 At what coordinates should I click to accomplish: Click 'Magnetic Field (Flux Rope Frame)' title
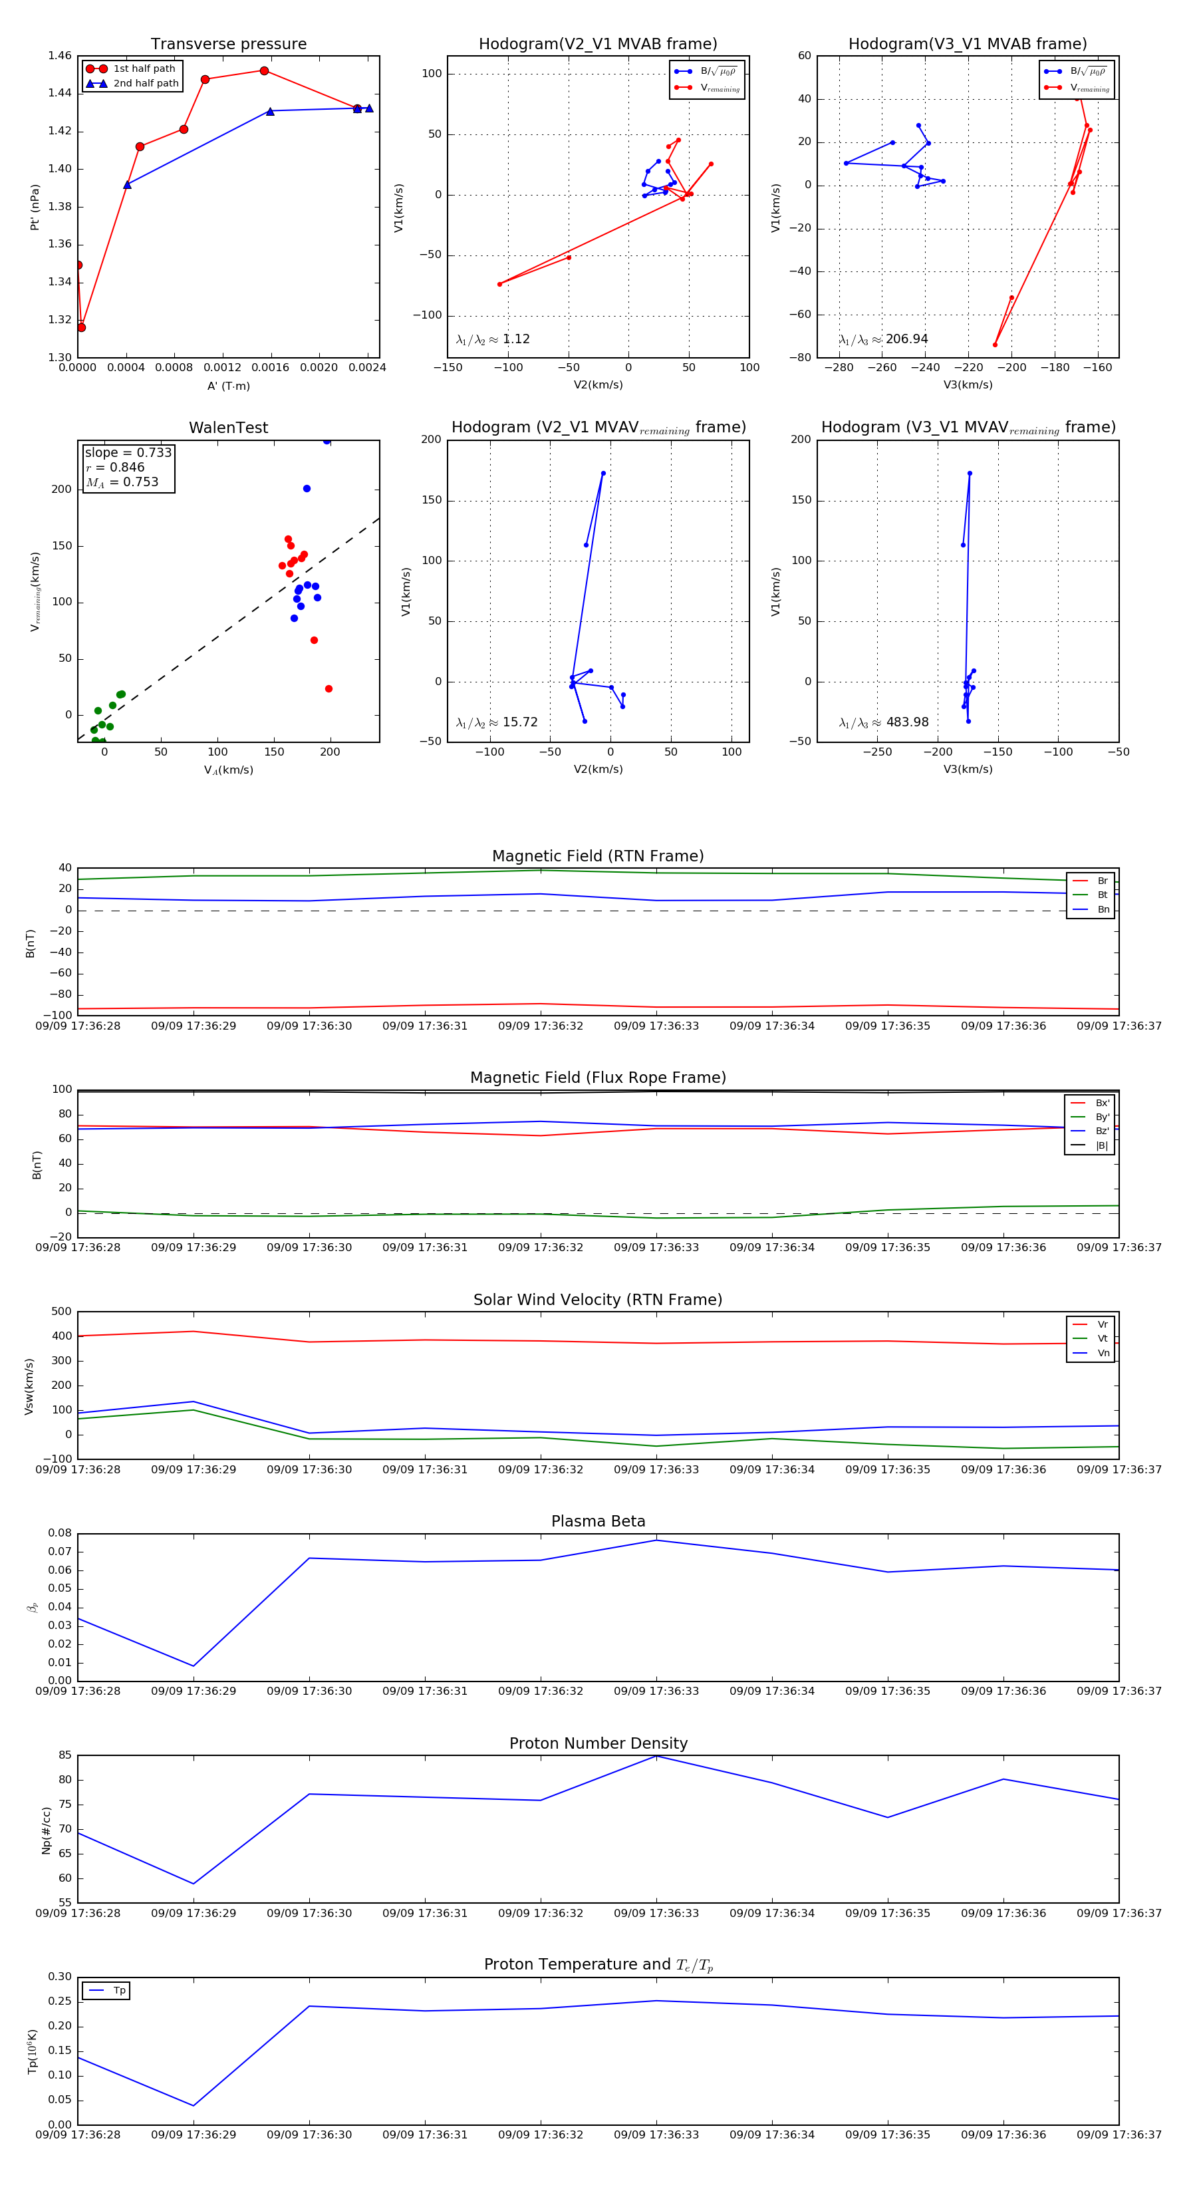click(x=598, y=1078)
